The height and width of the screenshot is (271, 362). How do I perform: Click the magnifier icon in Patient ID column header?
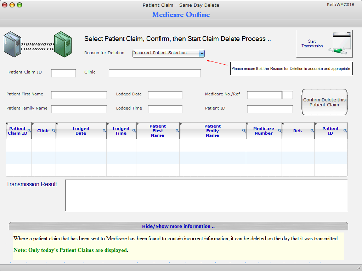(x=345, y=130)
